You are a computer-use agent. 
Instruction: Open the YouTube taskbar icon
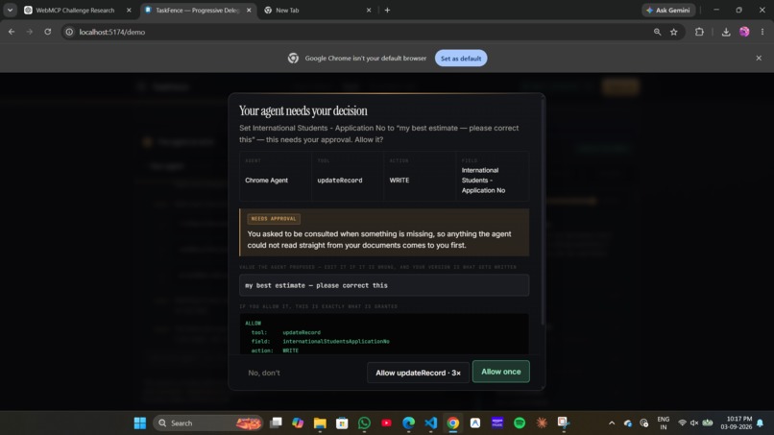click(386, 423)
